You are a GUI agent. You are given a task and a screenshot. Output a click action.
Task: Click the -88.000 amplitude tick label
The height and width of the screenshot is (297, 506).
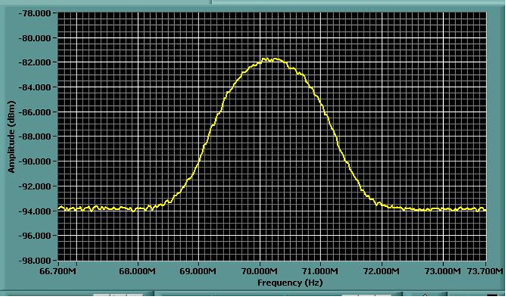click(x=35, y=136)
